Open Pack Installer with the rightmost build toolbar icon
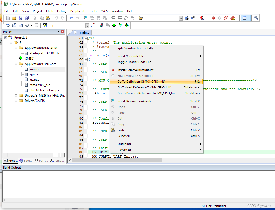 point(127,25)
